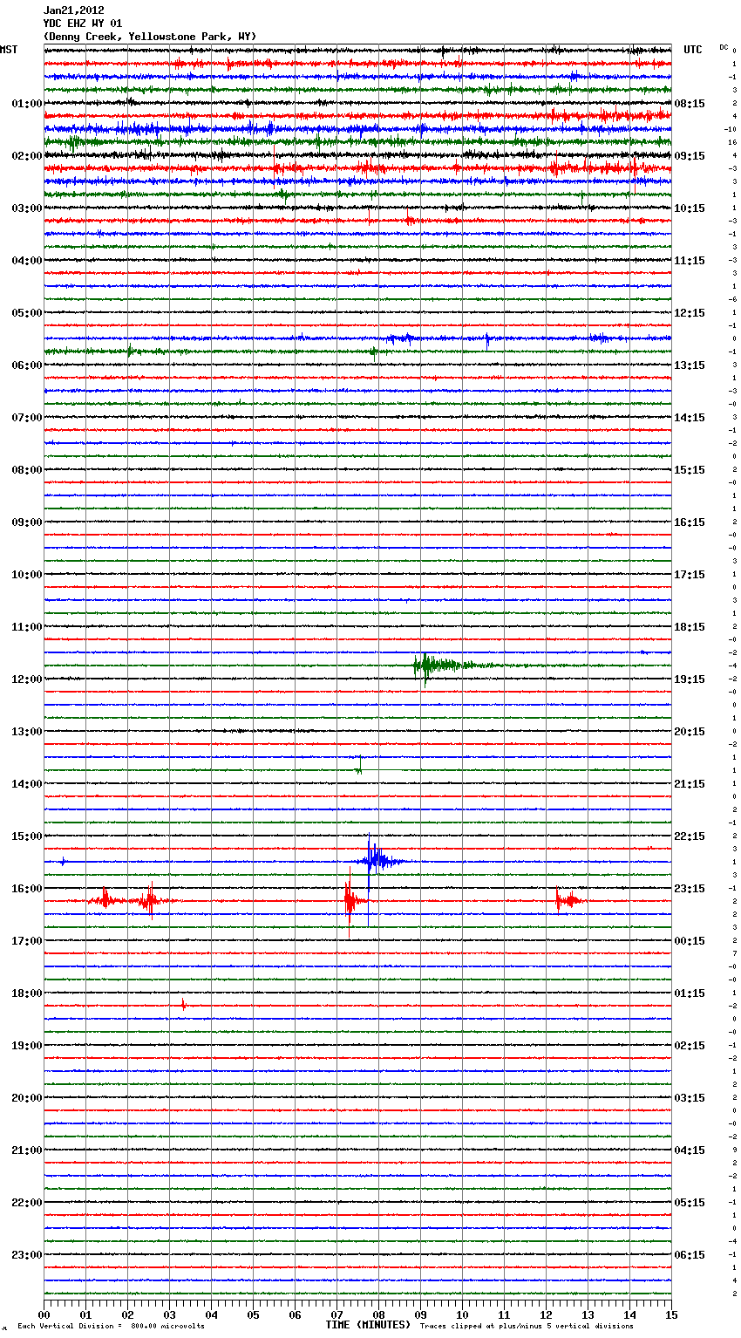
Task: Select the 16:00 MST row label
Action: 27,889
